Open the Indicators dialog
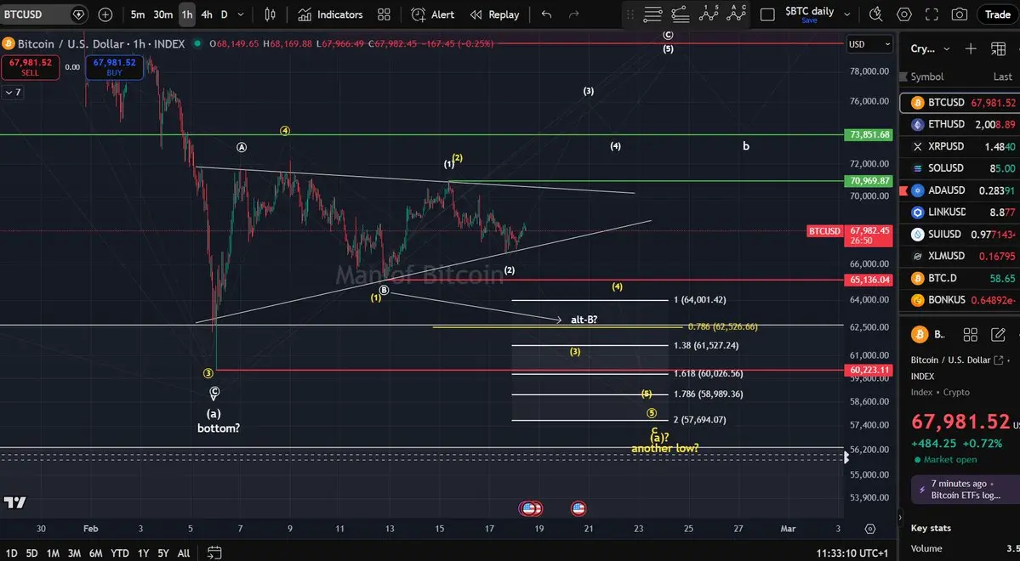This screenshot has width=1020, height=561. 330,14
